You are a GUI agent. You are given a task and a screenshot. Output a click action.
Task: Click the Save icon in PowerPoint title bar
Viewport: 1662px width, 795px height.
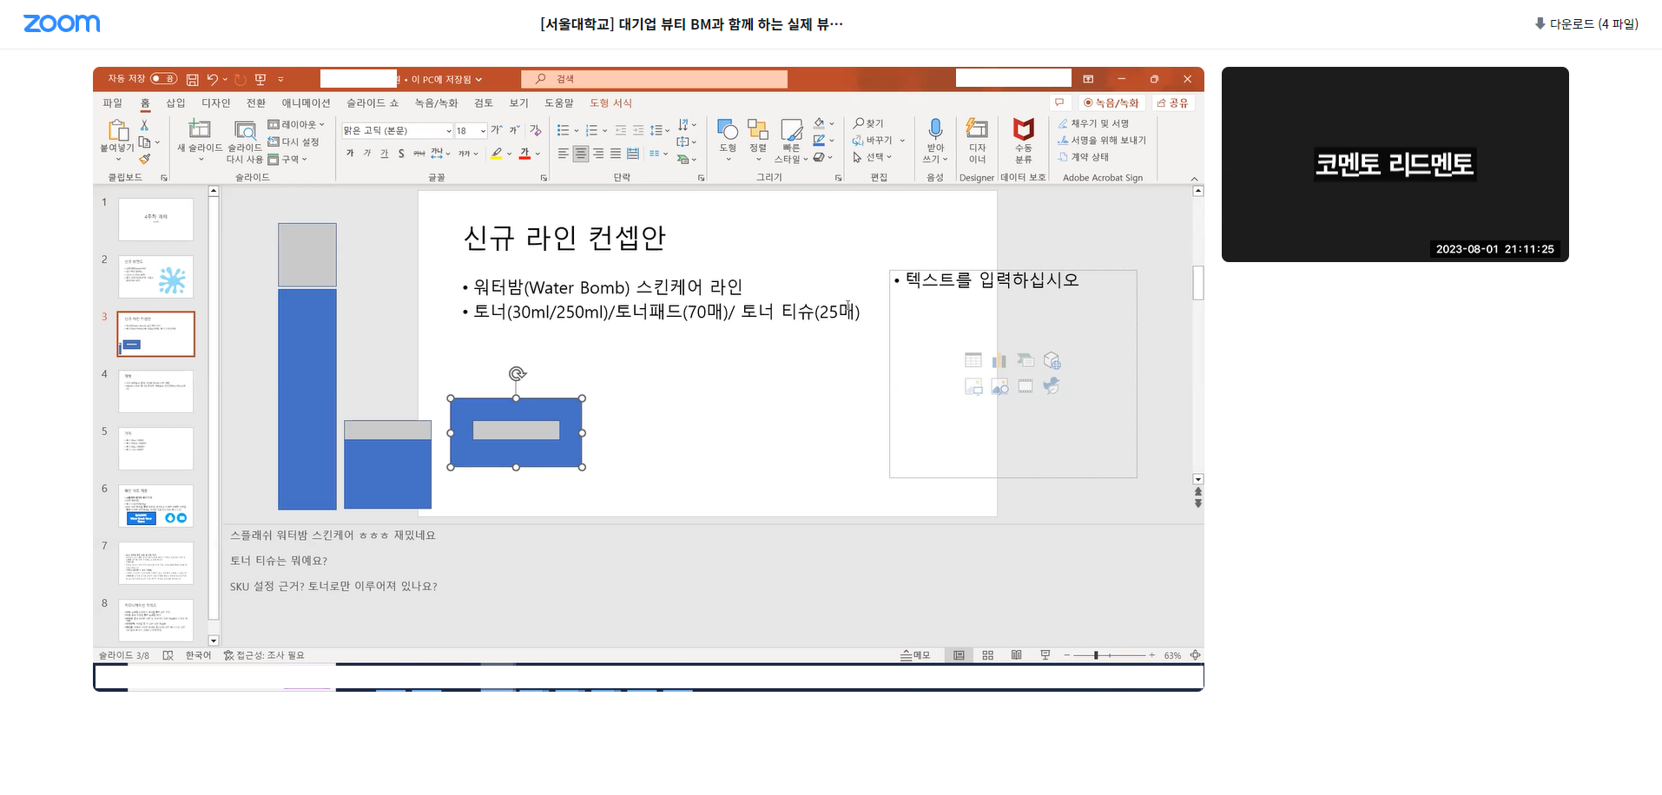192,79
